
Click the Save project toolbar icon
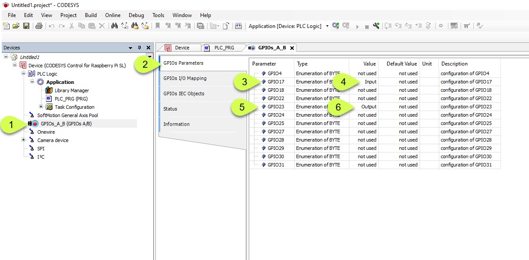click(26, 26)
